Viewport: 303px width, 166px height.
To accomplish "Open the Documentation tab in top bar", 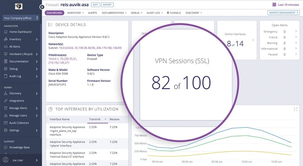I will (x=114, y=13).
